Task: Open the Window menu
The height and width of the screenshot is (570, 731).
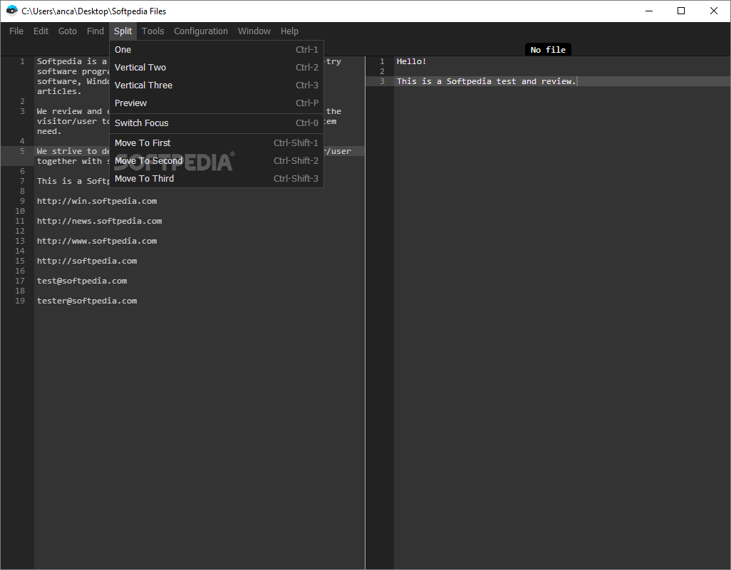Action: point(254,31)
